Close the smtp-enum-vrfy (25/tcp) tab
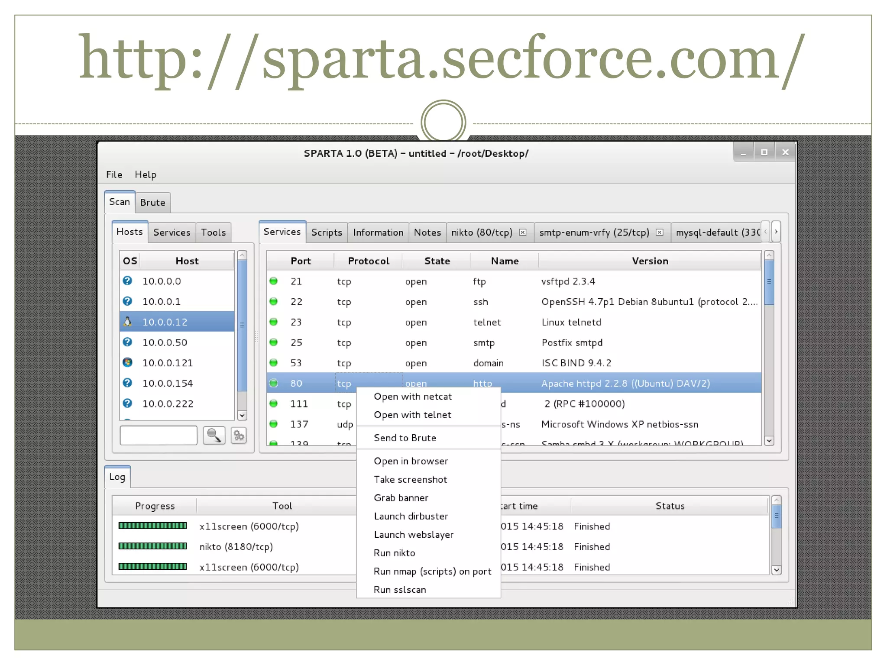The height and width of the screenshot is (665, 887). pyautogui.click(x=659, y=232)
